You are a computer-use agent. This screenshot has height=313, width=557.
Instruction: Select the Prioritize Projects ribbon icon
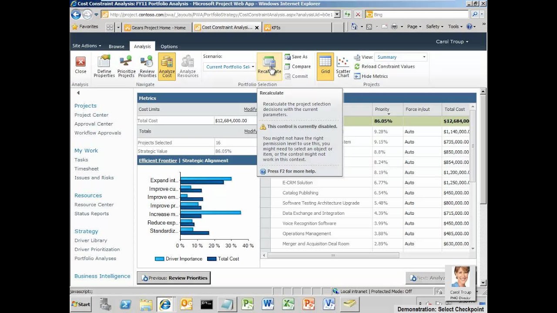(x=126, y=67)
